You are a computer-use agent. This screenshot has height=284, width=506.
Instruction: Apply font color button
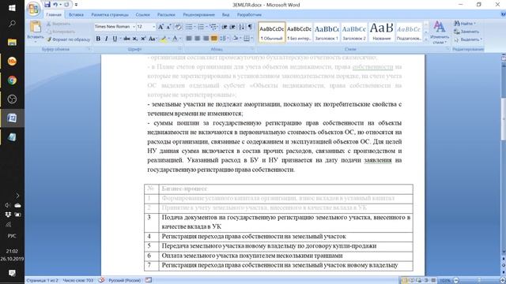175,39
